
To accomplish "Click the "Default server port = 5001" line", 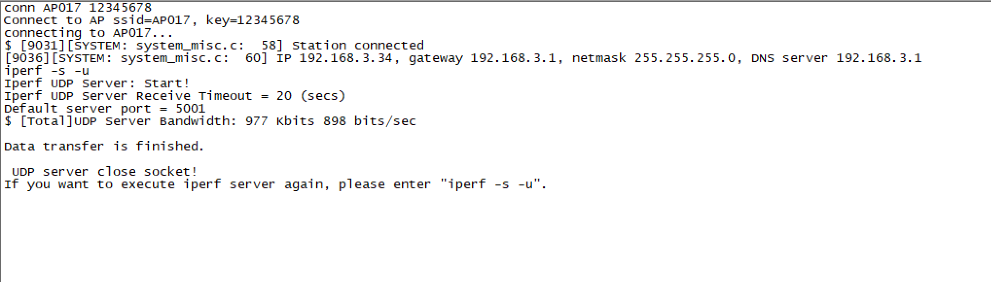I will click(x=105, y=109).
